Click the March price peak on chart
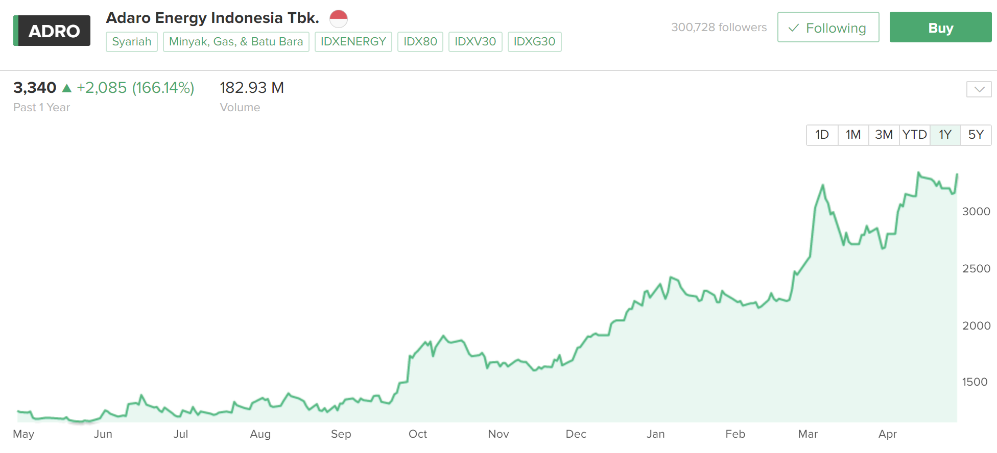 (823, 185)
